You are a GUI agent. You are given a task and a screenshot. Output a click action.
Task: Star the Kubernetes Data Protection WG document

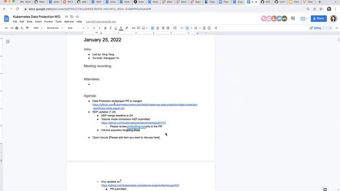[x=66, y=16]
